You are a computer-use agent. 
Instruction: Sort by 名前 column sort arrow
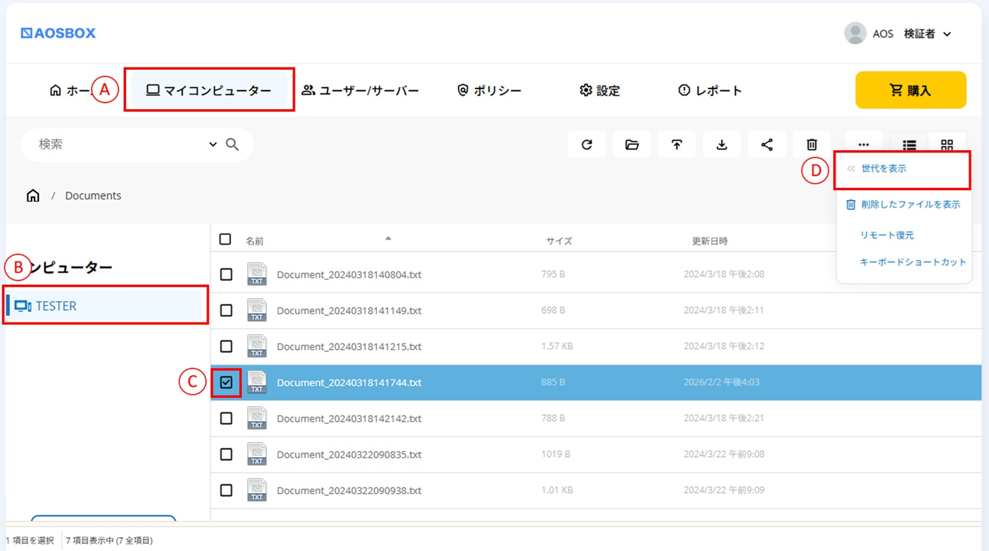[x=388, y=238]
